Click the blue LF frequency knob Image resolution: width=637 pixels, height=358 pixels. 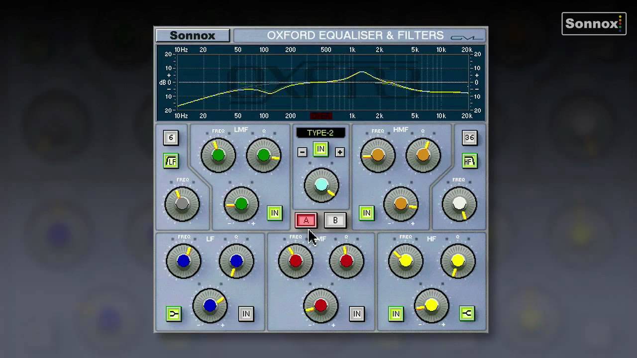pyautogui.click(x=184, y=261)
